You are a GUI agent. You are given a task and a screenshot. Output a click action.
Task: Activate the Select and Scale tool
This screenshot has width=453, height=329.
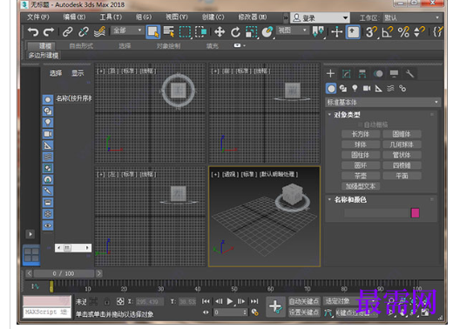pos(252,32)
